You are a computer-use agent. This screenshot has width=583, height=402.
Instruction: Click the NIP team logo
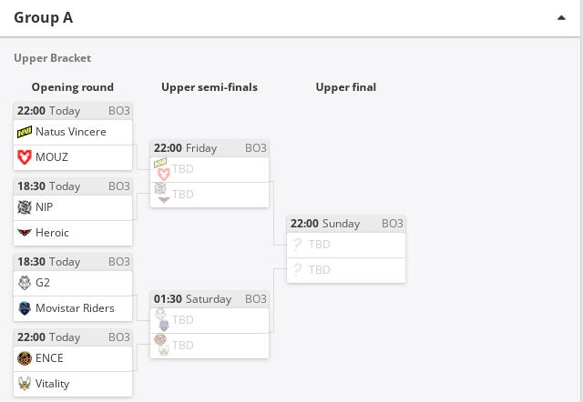coord(25,207)
